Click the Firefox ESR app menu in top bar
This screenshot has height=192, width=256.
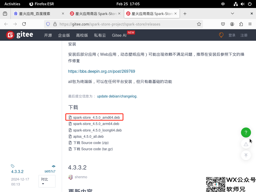(x=42, y=4)
